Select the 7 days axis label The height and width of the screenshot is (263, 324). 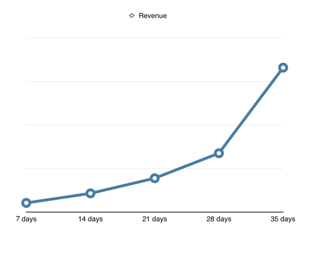tap(27, 219)
